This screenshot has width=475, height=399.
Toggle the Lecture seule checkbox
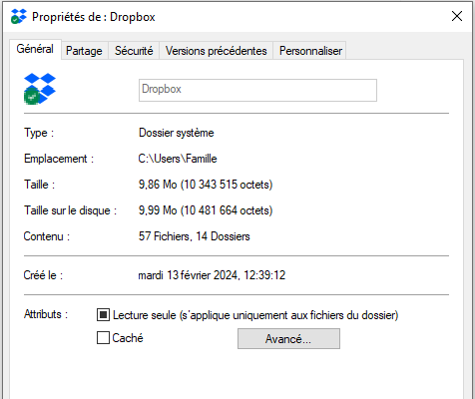[x=103, y=314]
